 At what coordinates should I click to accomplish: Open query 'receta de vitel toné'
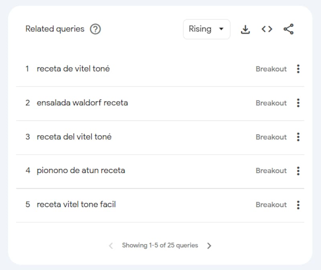pyautogui.click(x=73, y=69)
